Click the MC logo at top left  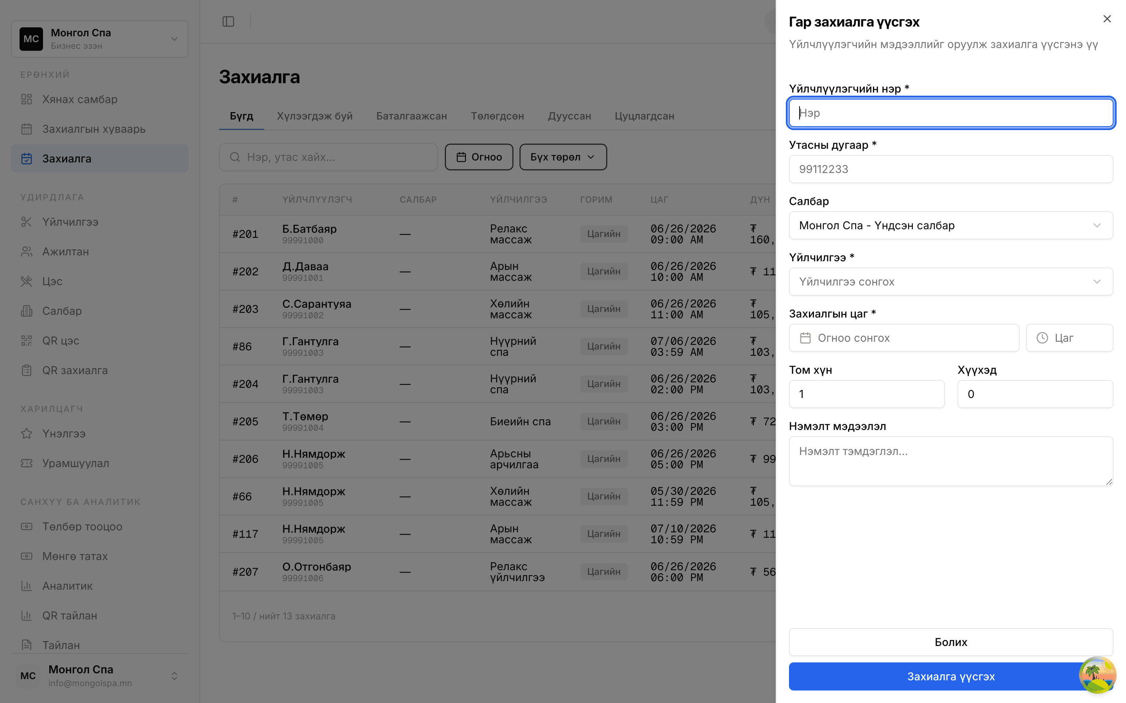(31, 39)
